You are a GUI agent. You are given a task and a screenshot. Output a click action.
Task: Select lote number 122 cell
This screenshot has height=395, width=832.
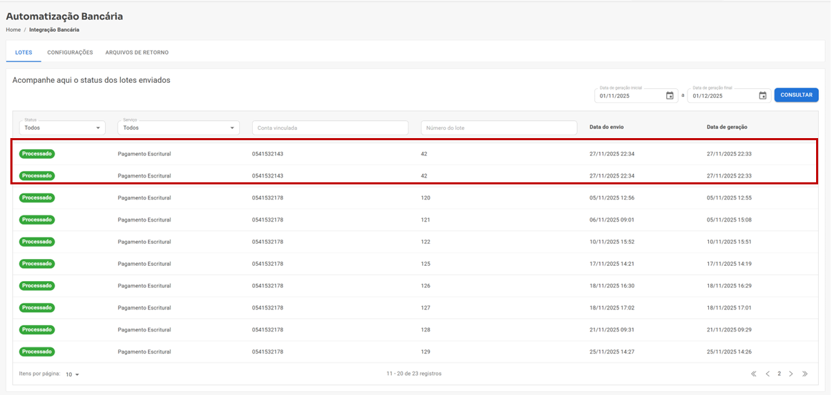[425, 242]
